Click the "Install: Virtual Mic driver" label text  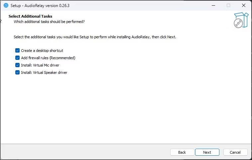(x=40, y=65)
